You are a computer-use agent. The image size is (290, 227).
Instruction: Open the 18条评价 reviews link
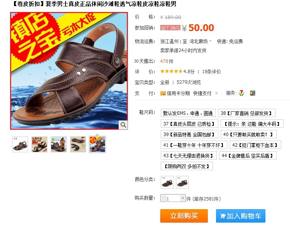coord(212,72)
